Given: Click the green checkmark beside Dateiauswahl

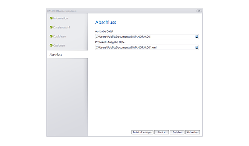Looking at the screenshot, I should [51, 27].
